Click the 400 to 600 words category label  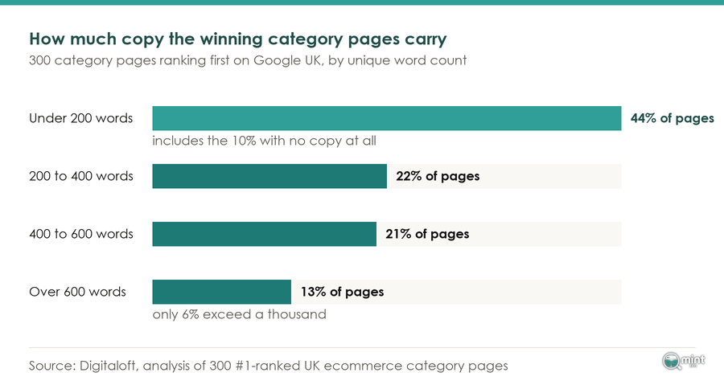(80, 234)
